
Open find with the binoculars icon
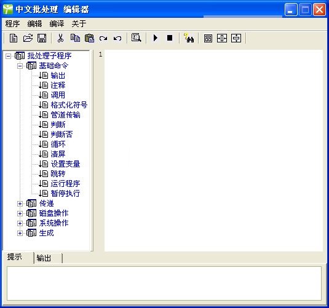(x=189, y=38)
